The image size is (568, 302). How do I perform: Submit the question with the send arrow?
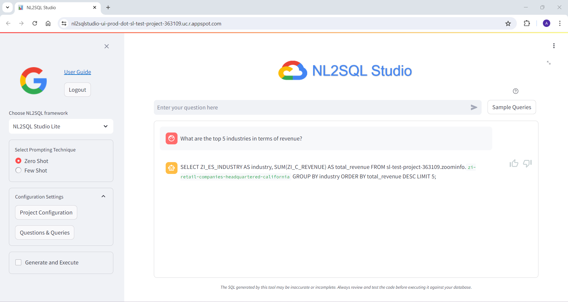(474, 107)
